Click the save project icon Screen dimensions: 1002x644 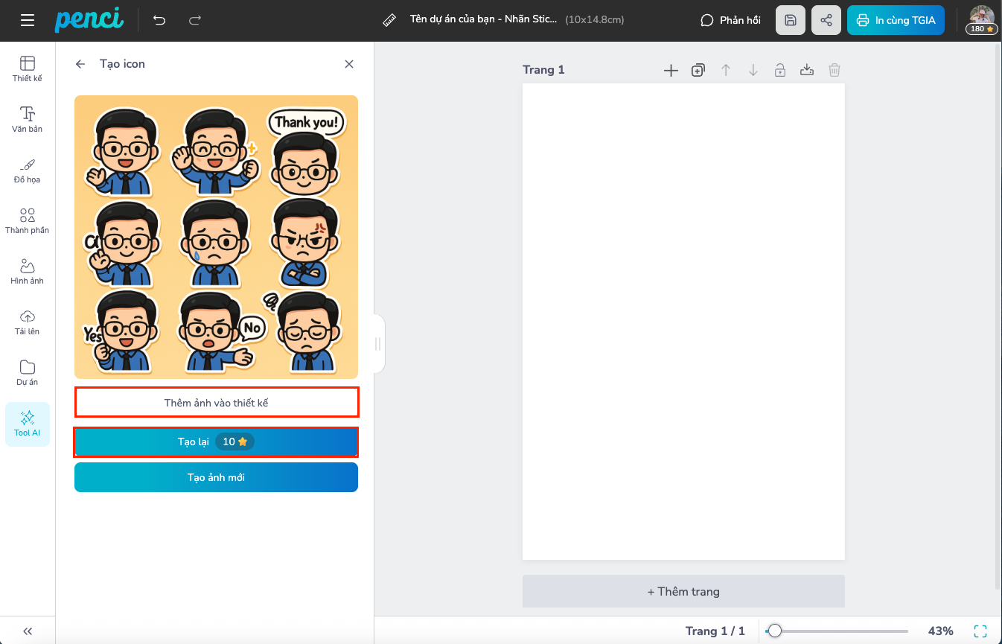point(791,20)
